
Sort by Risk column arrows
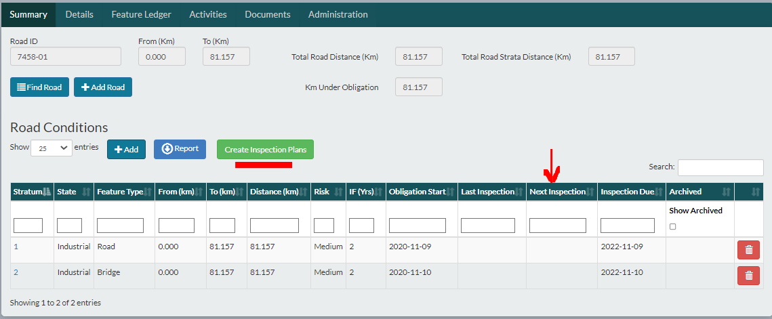[339, 192]
